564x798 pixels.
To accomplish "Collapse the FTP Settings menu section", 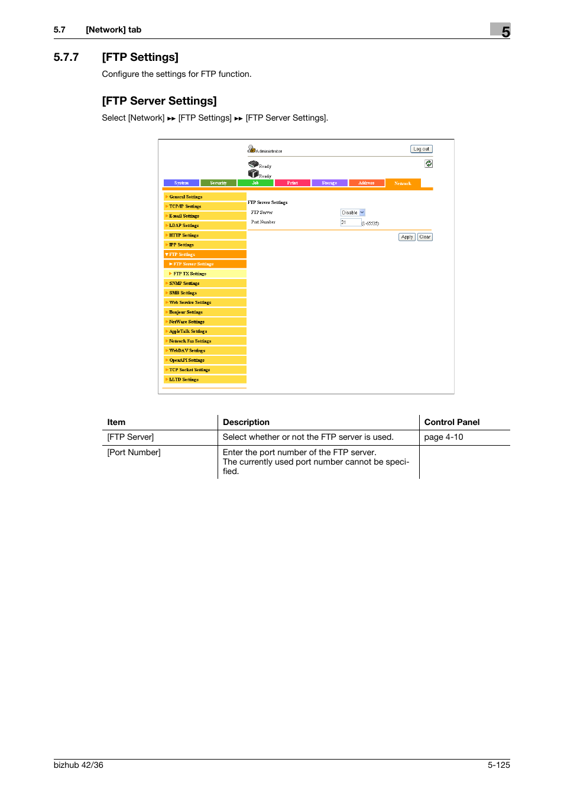I will (205, 254).
